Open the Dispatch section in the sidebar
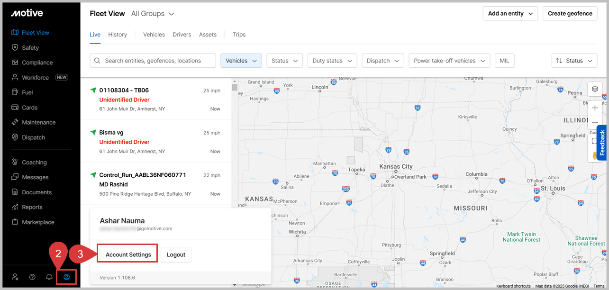The width and height of the screenshot is (609, 290). click(28, 137)
